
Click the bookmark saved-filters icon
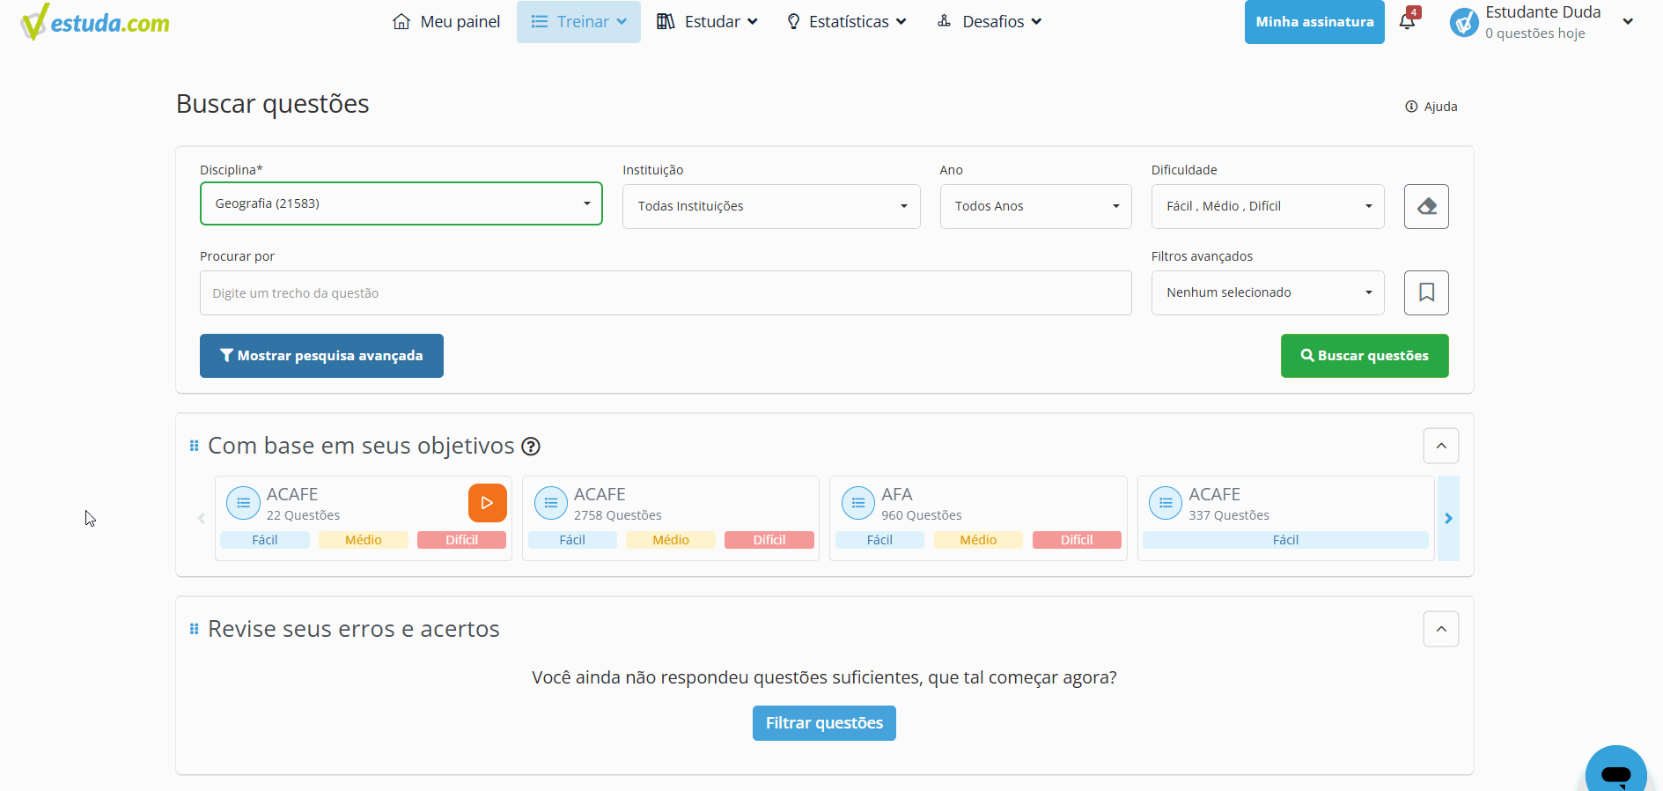[1426, 292]
